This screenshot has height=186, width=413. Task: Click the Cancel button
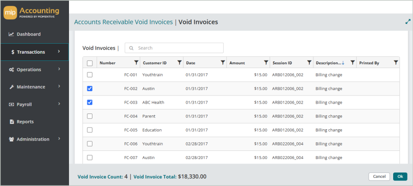tap(379, 177)
